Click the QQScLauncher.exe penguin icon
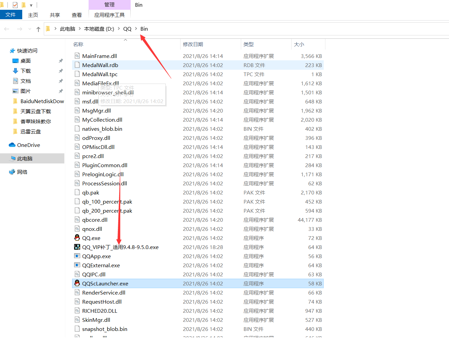This screenshot has width=449, height=338. (77, 283)
